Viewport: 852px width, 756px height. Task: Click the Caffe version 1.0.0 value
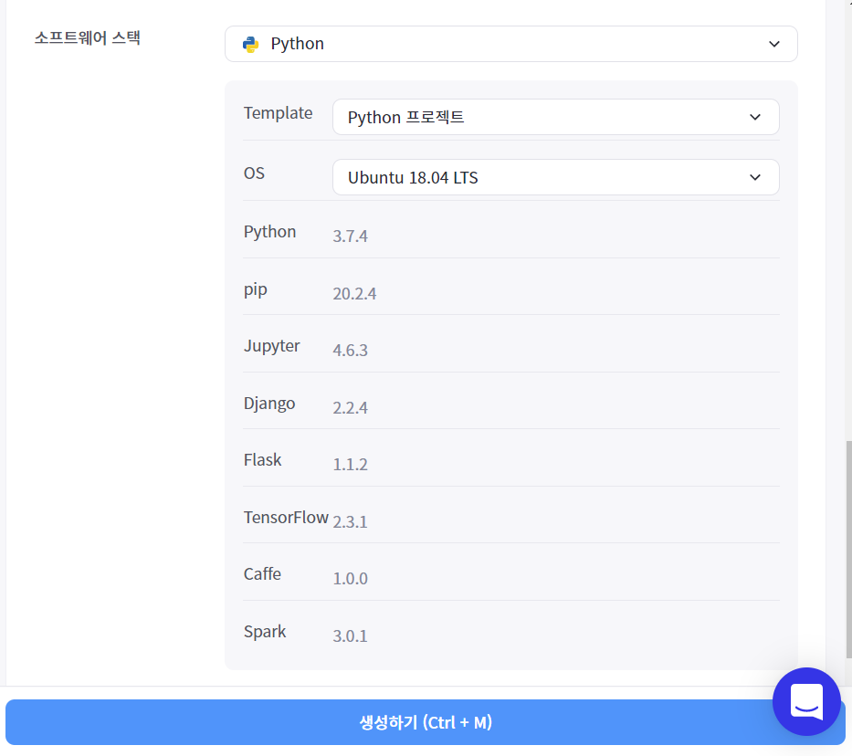[x=350, y=578]
